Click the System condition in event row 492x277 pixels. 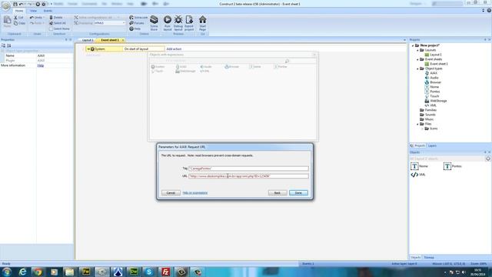point(105,49)
